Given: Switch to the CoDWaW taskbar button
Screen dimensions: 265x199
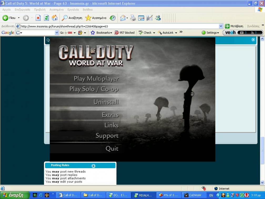Looking at the screenshot, I should click(193, 195).
